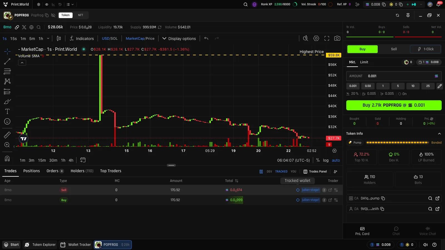445x250 pixels.
Task: Set buy amount preset to 25
Action: (428, 86)
